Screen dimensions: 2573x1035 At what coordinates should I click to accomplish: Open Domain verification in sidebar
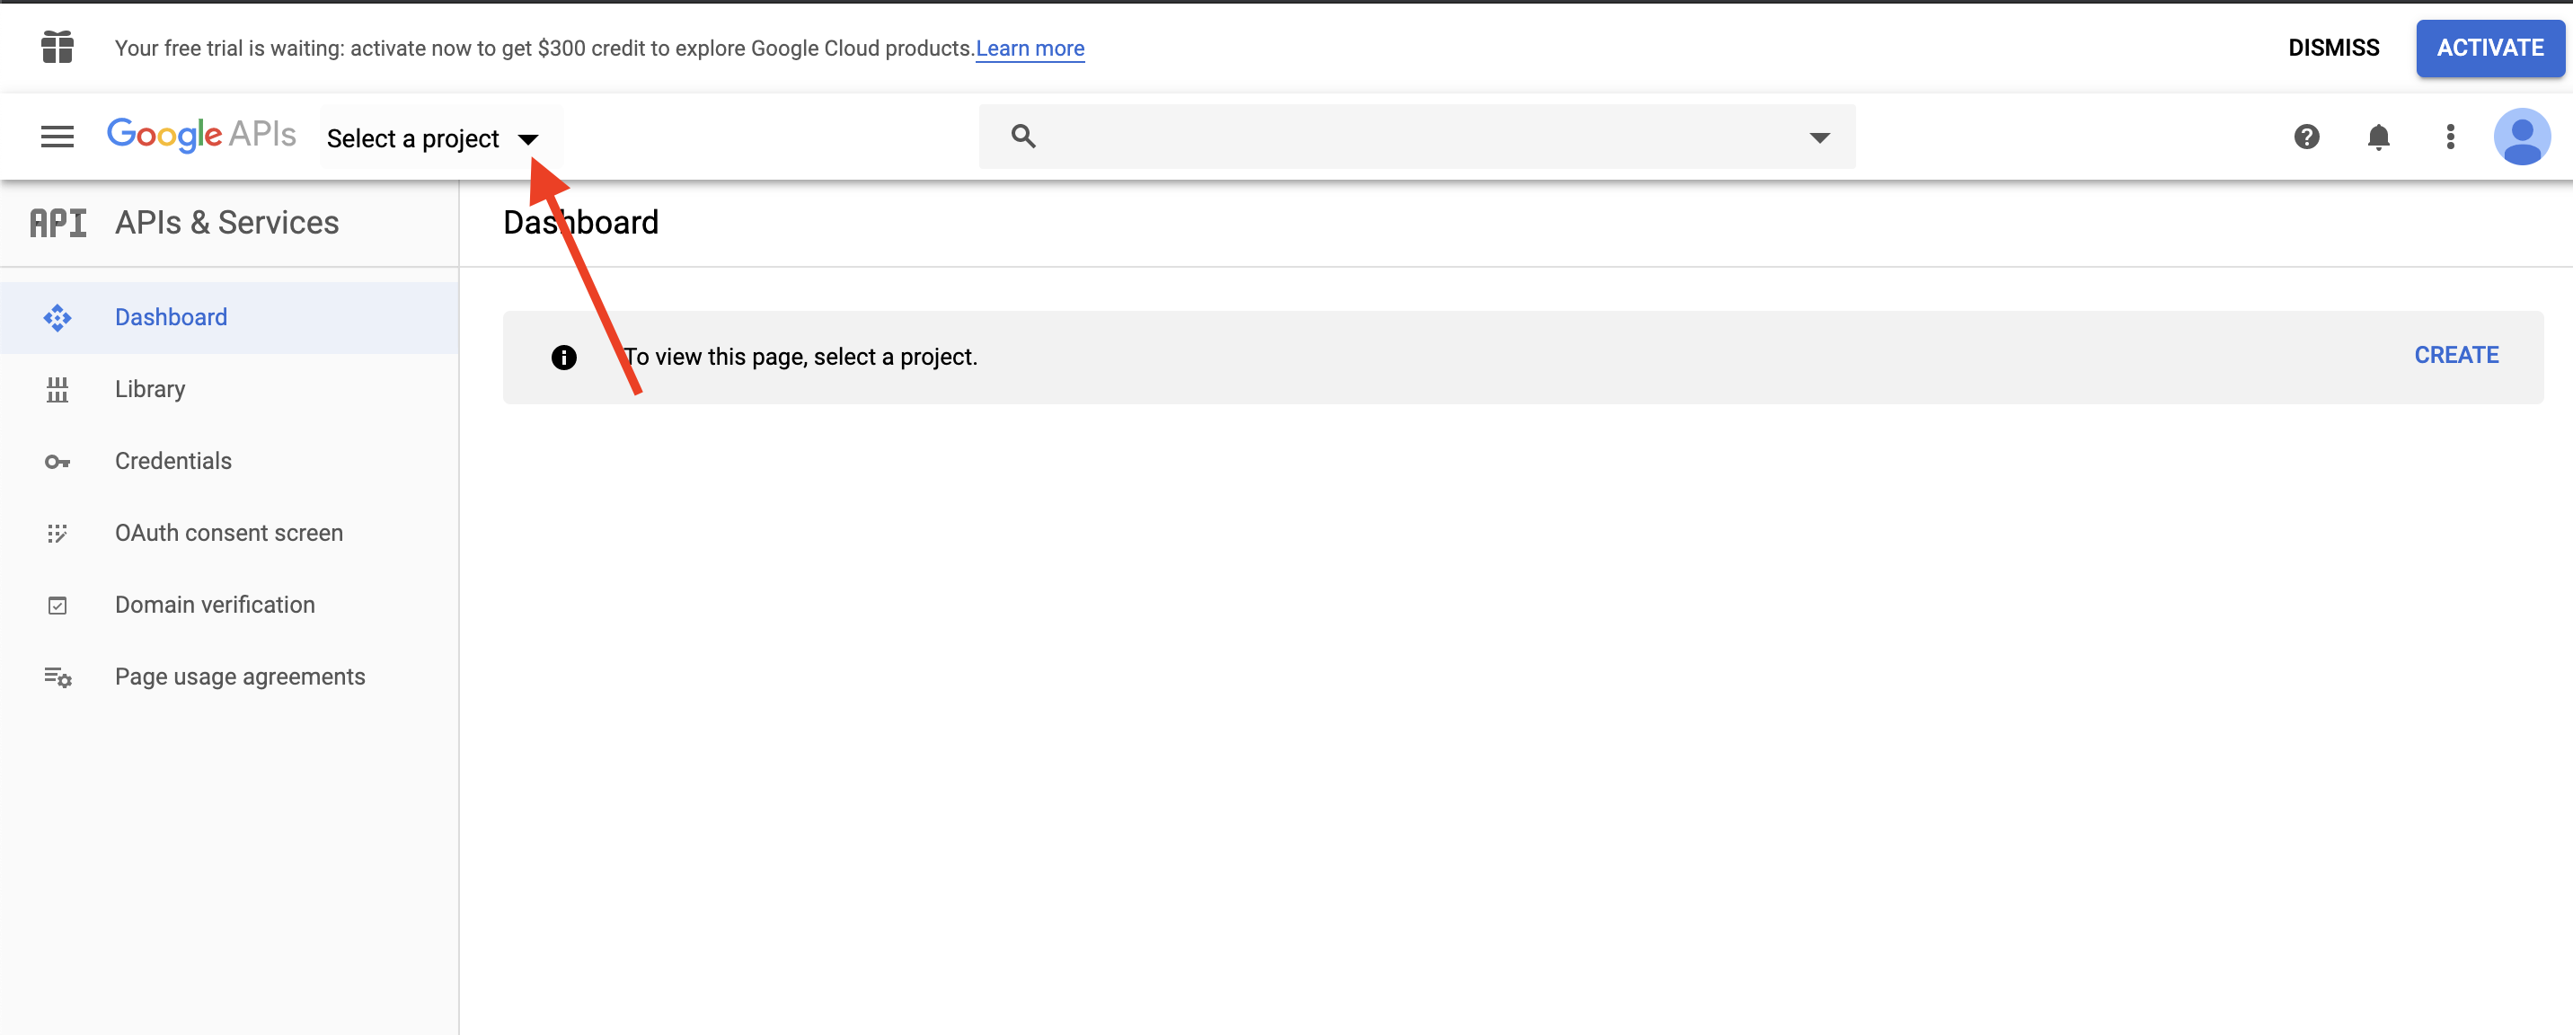[x=215, y=606]
